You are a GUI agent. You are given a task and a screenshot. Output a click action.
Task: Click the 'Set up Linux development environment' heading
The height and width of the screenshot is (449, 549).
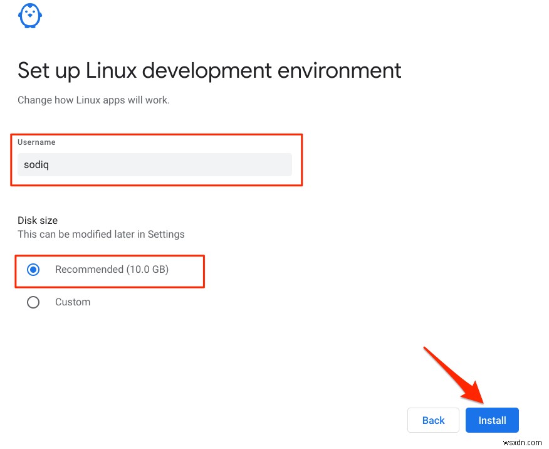(x=209, y=70)
